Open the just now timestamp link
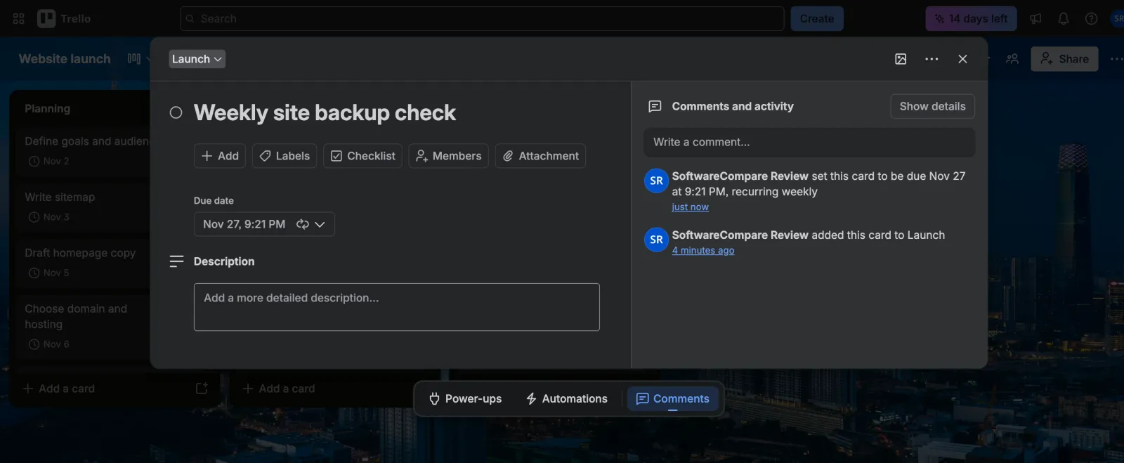This screenshot has width=1124, height=463. coord(690,207)
